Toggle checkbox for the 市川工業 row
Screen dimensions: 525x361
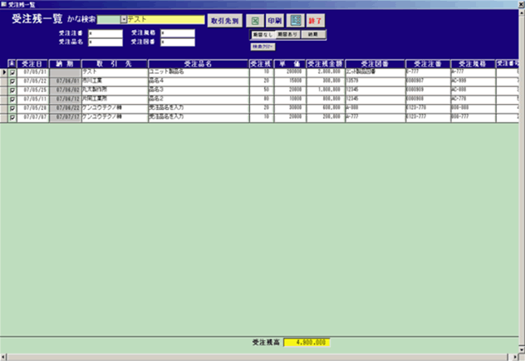click(x=12, y=81)
